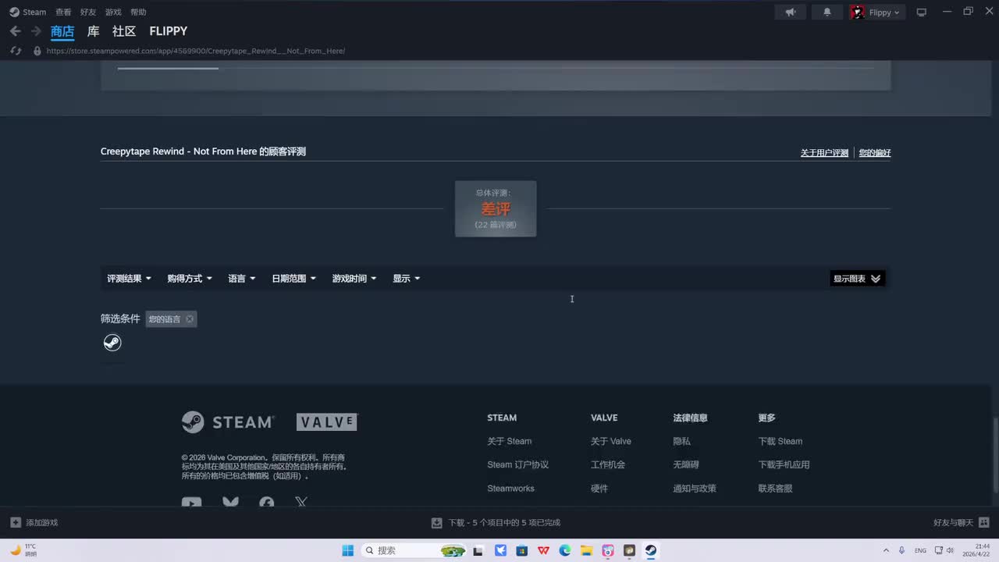Open 好友与聊天 panel

[962, 522]
